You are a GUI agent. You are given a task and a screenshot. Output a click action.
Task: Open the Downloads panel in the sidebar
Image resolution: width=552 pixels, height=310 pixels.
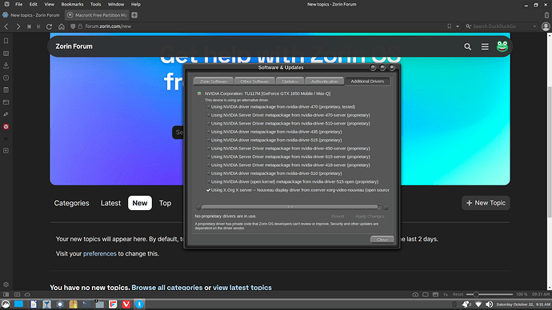pos(6,66)
